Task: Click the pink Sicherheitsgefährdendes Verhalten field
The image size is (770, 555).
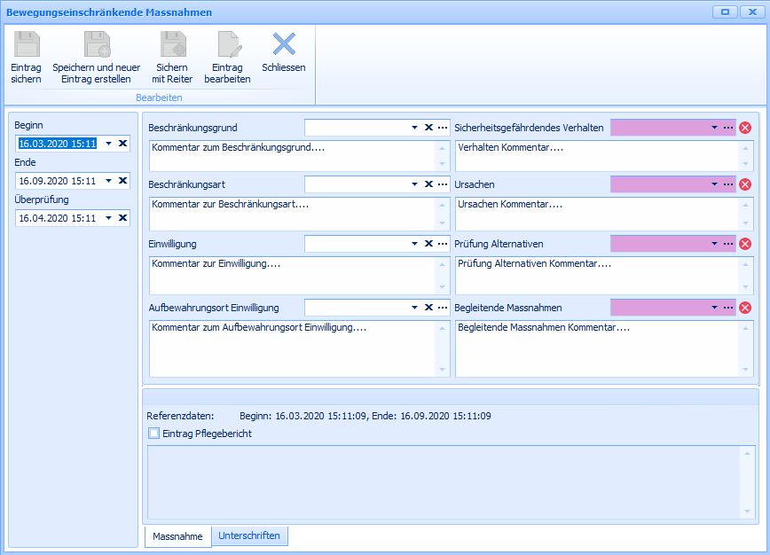Action: [661, 128]
